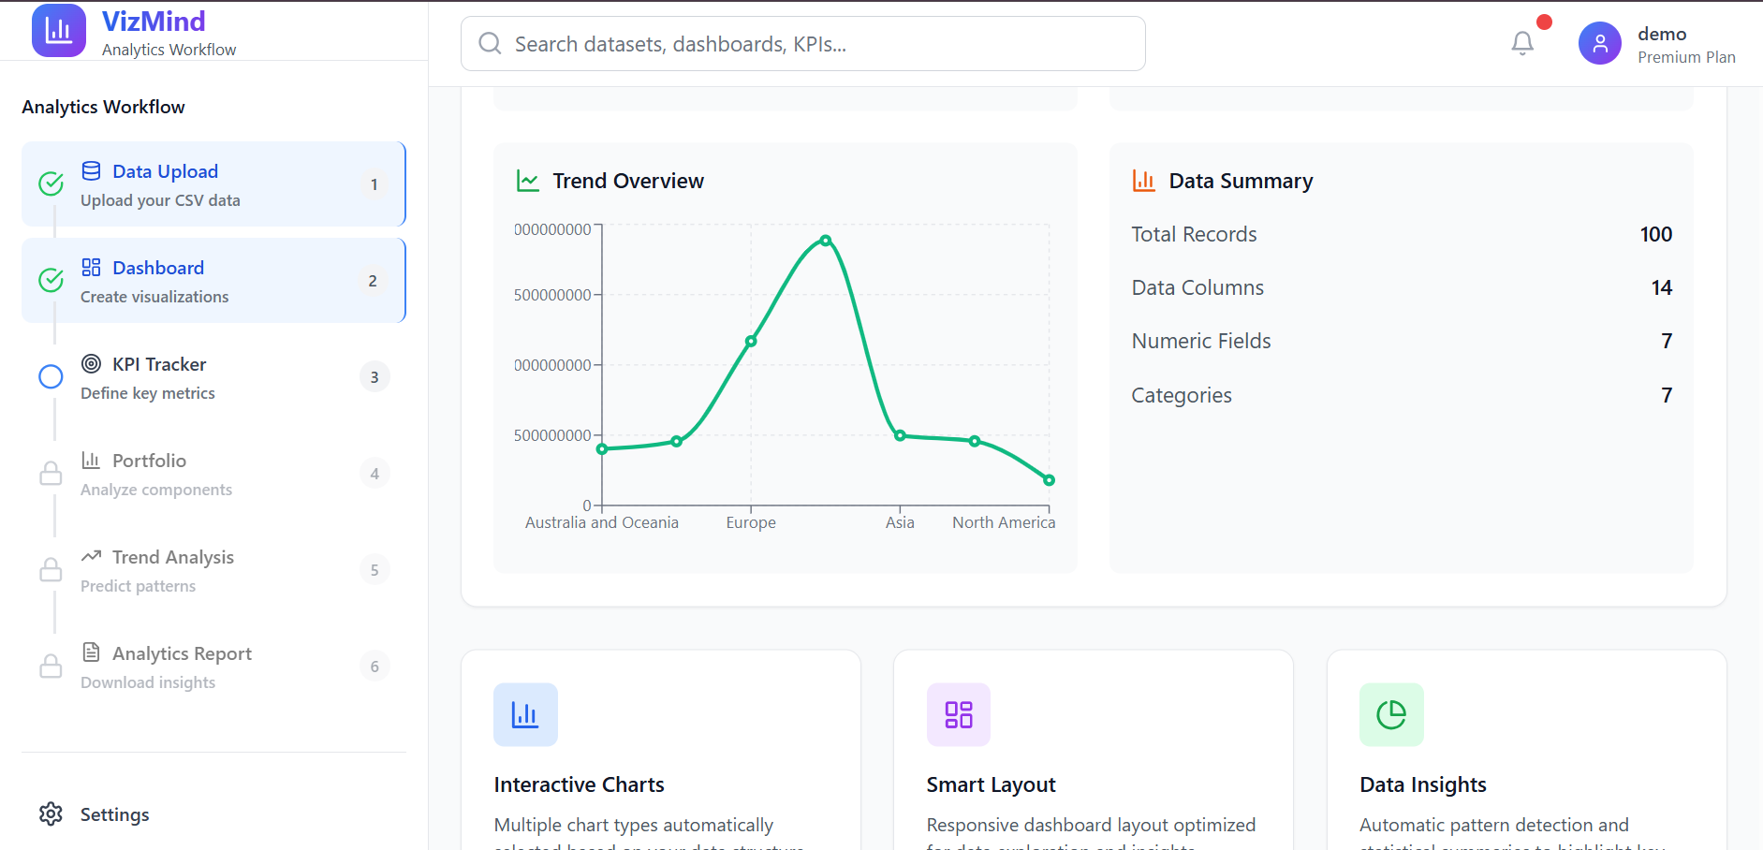Click the search magnifier icon
This screenshot has width=1763, height=850.
(x=490, y=43)
